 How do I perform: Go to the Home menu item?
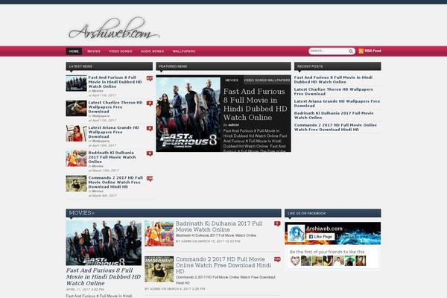(74, 51)
